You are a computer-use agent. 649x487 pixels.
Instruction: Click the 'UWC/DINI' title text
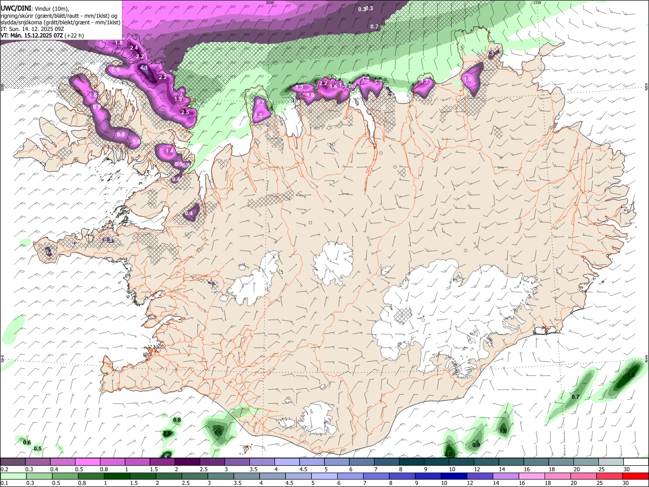(x=15, y=9)
